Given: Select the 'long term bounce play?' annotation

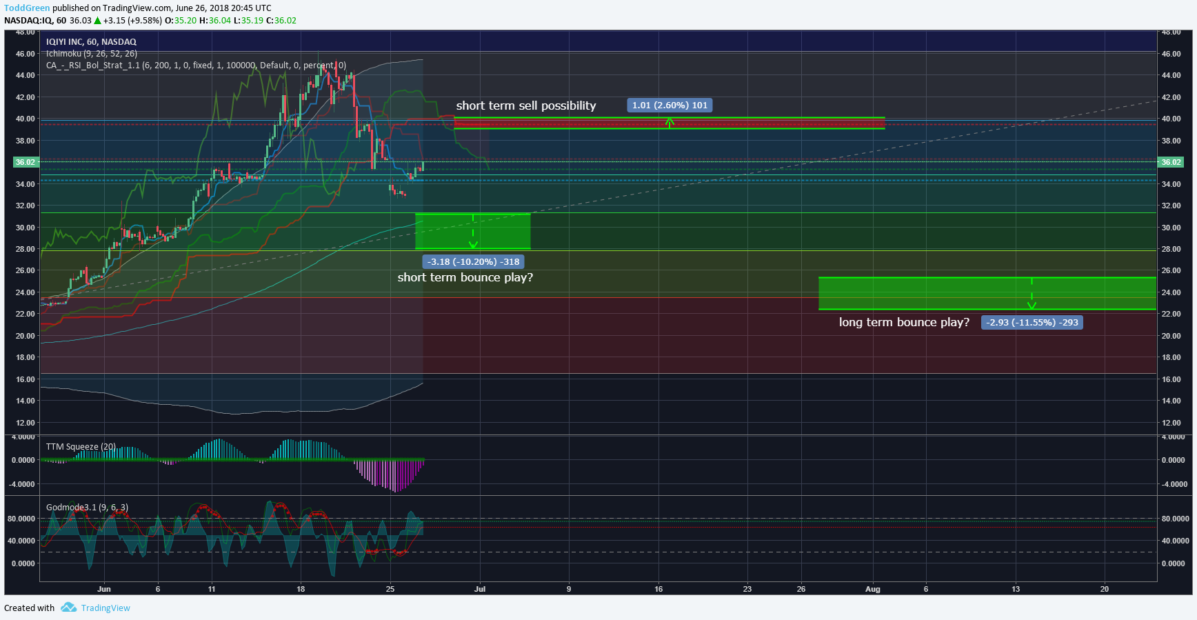Looking at the screenshot, I should [904, 322].
